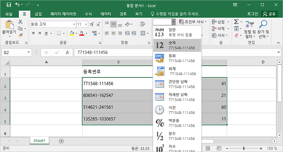Open Clear eraser tool
Viewport: 283px width, 152px height.
pos(237,35)
